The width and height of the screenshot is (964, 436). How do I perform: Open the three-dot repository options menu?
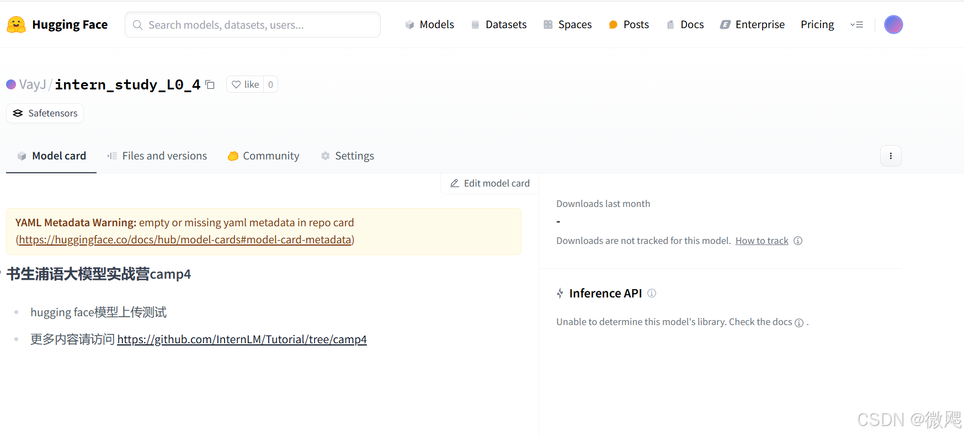(x=891, y=156)
